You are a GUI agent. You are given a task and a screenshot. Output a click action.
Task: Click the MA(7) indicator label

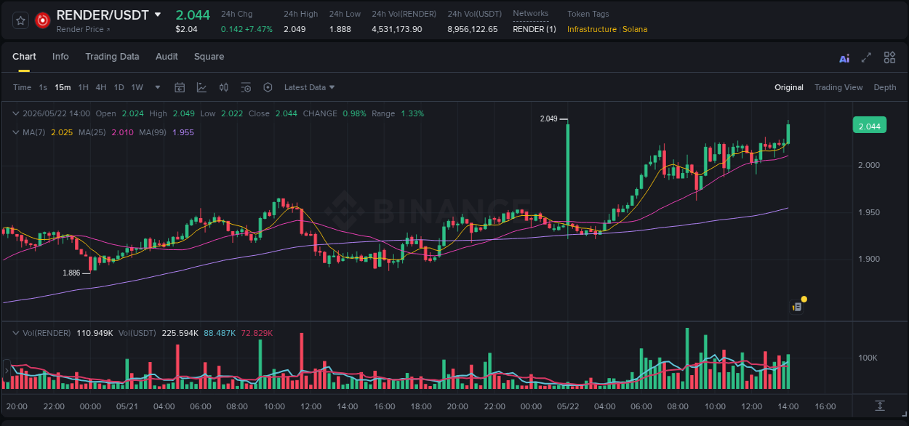pos(34,132)
